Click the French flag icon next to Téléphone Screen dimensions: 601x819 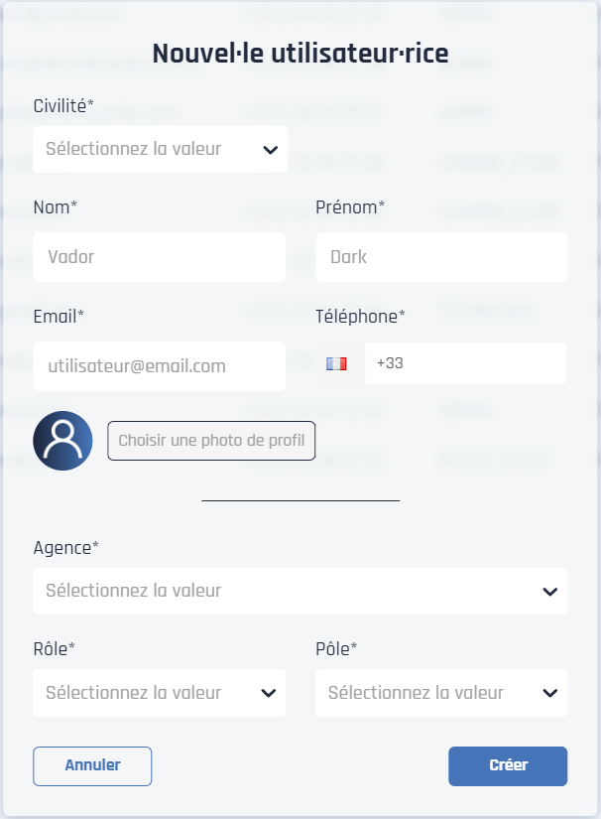coord(336,363)
